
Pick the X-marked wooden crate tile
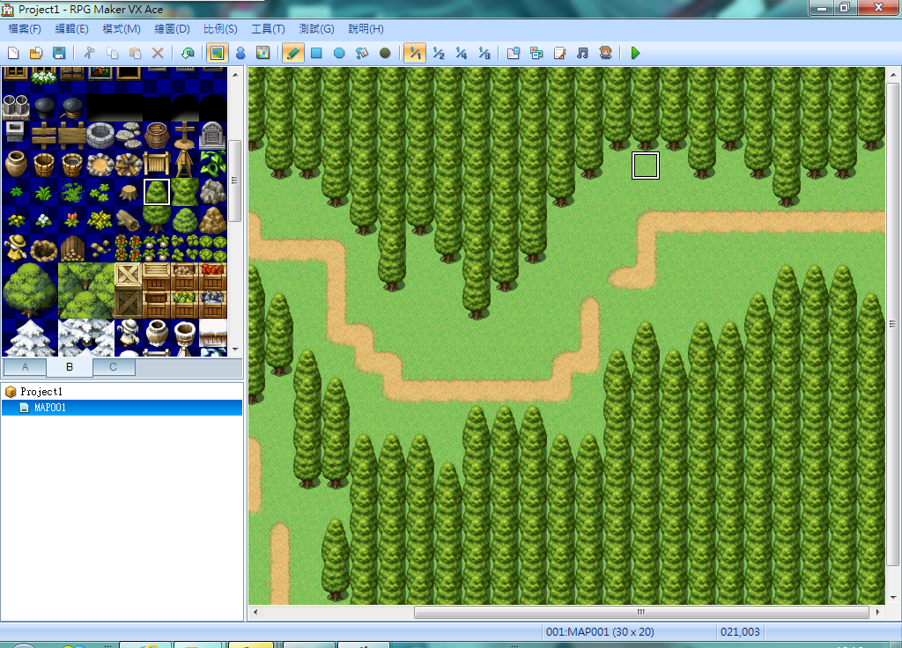tap(129, 276)
